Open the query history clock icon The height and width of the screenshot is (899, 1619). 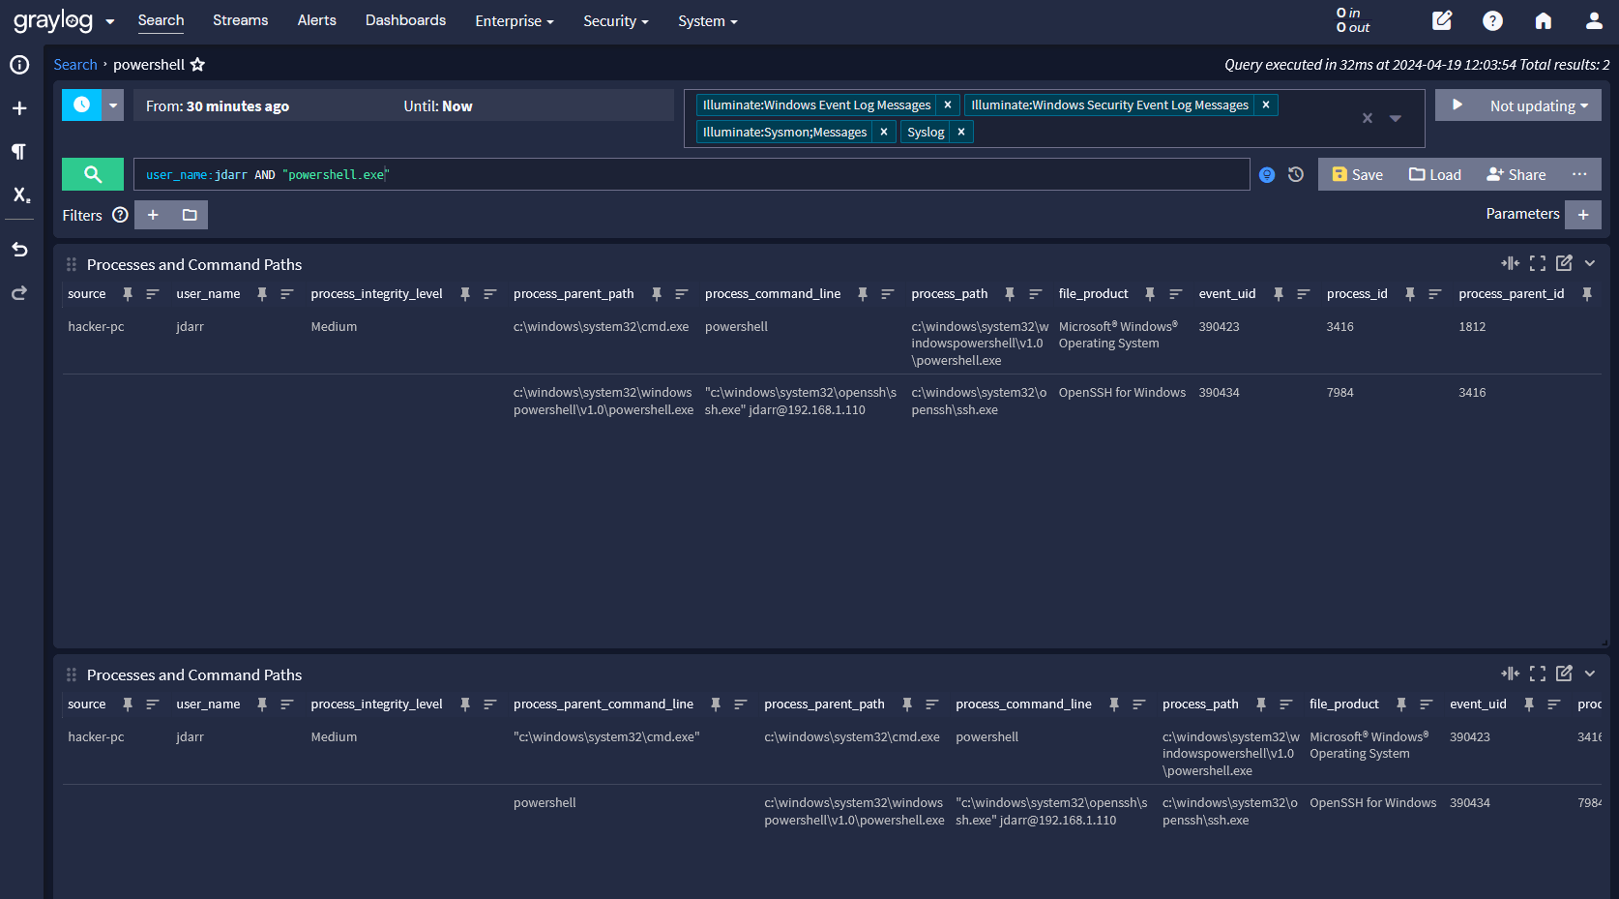[1296, 174]
